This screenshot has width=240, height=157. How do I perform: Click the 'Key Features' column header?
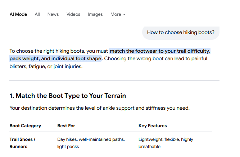point(153,126)
